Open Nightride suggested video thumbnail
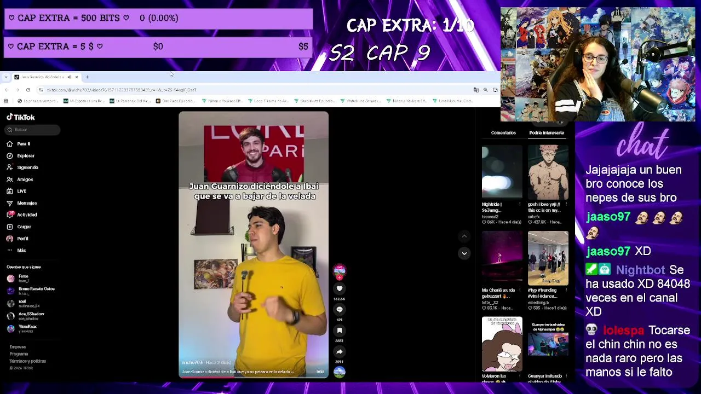The height and width of the screenshot is (394, 701). [x=502, y=172]
